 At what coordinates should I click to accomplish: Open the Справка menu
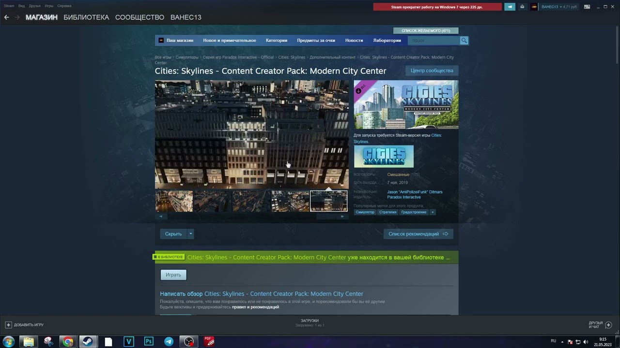coord(64,6)
